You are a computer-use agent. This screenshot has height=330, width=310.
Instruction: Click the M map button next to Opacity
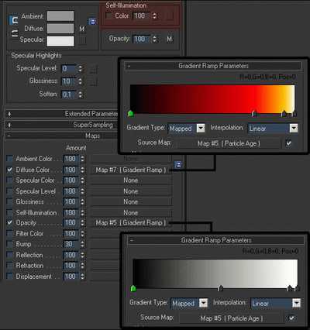[x=170, y=39]
